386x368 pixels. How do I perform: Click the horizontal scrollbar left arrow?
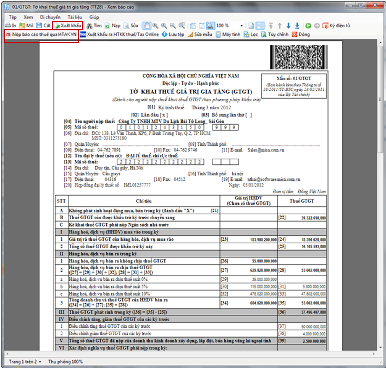(7, 354)
